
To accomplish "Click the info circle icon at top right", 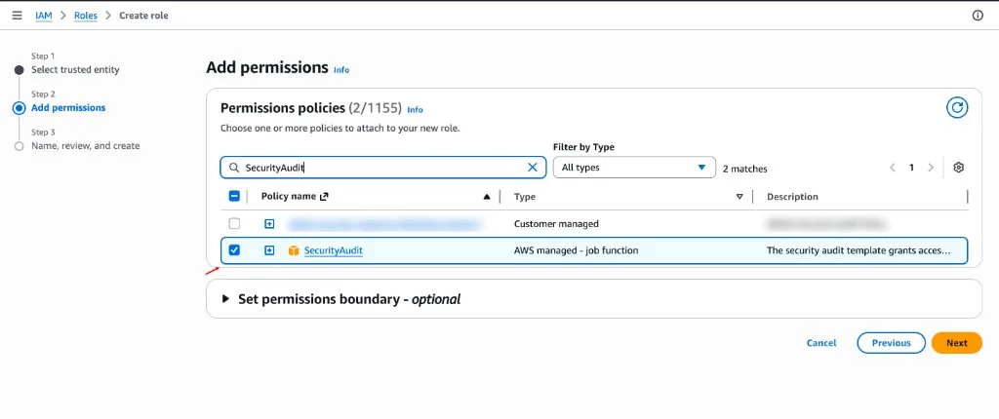I will pyautogui.click(x=978, y=16).
